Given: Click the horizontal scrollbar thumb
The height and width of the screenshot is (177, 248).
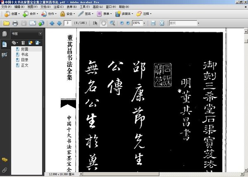Looking at the screenshot, I should [x=121, y=174].
